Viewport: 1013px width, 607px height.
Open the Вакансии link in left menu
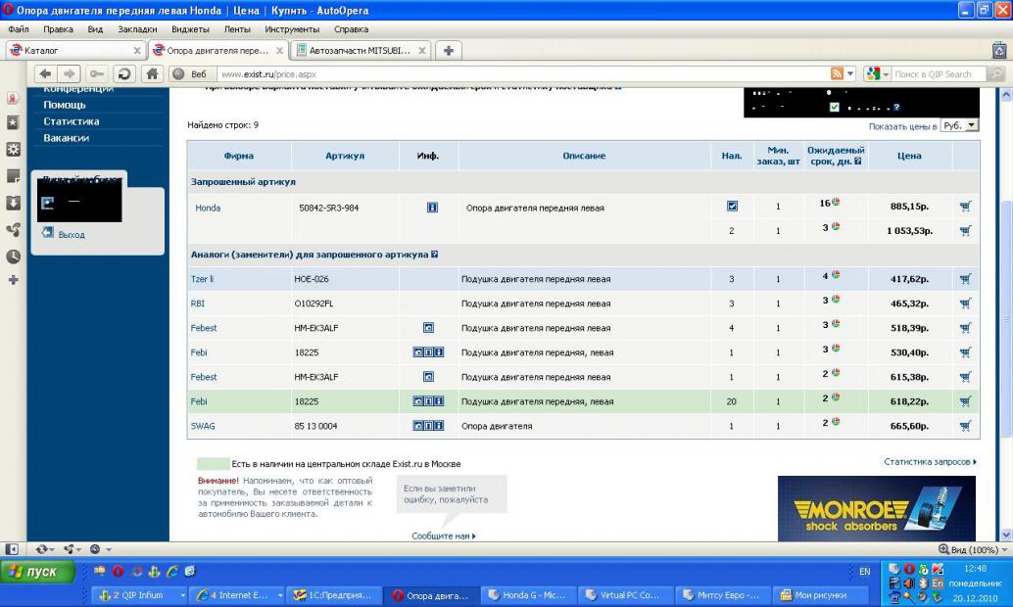pyautogui.click(x=66, y=137)
